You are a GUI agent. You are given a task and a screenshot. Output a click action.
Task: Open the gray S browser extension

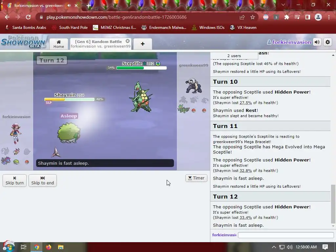(276, 17)
